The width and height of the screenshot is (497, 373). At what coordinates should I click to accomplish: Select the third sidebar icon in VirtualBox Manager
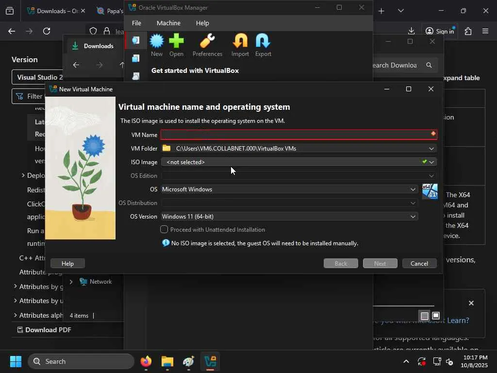pos(136,76)
